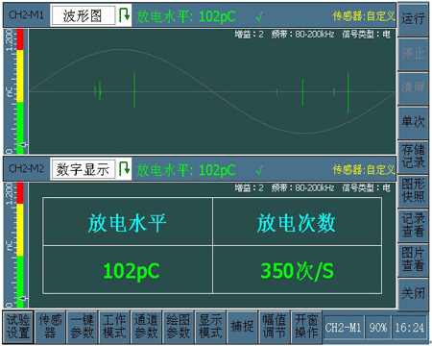Image resolution: width=432 pixels, height=346 pixels.
Task: Click the threshold arrow marker on upper level bar
Action: point(22,145)
